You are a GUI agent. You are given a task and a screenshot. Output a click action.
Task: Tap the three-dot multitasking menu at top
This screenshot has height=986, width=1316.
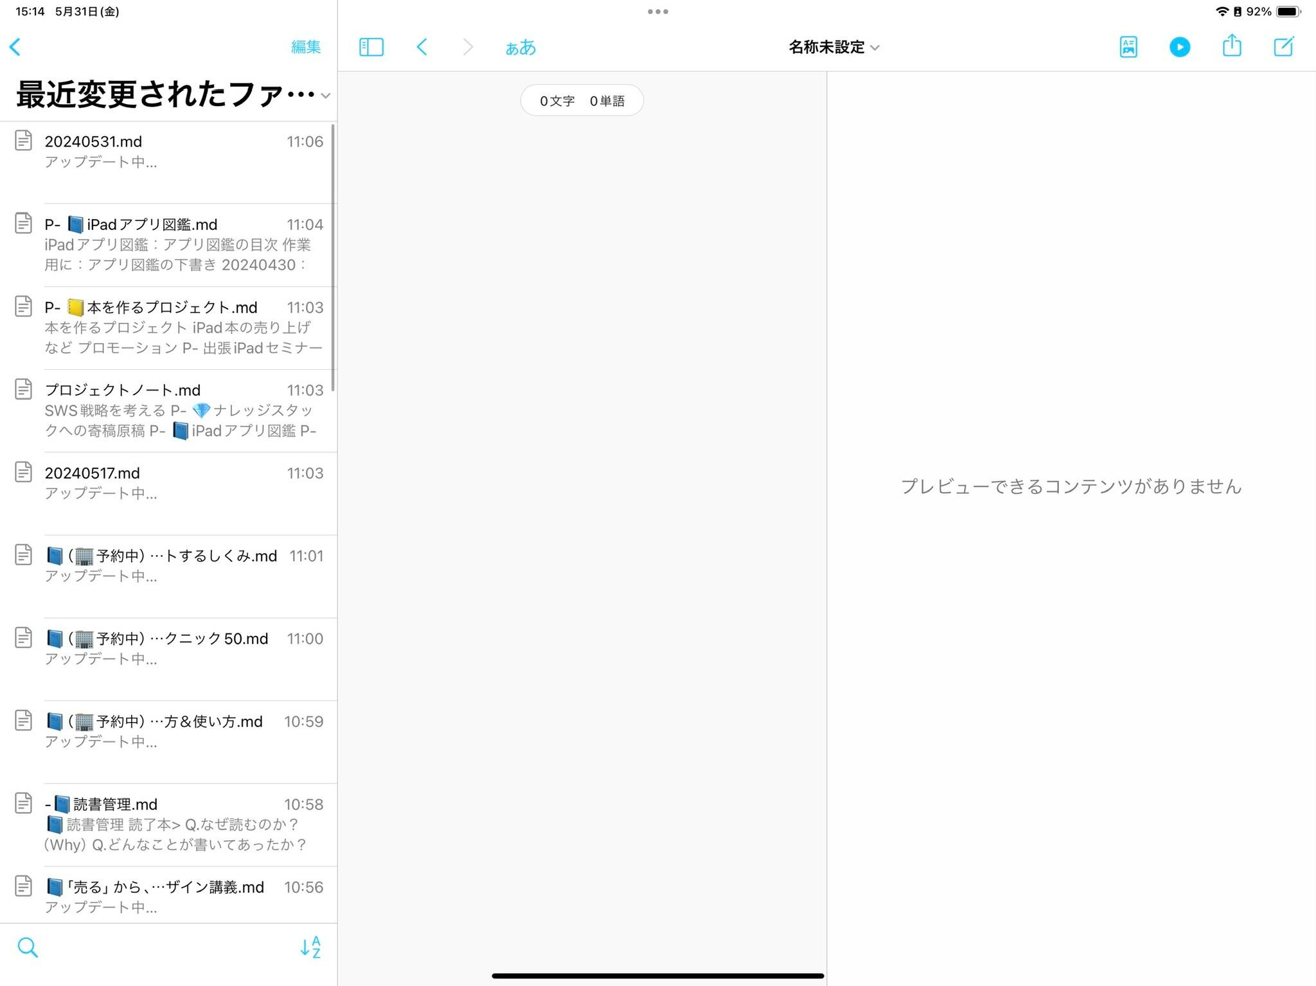(x=657, y=12)
